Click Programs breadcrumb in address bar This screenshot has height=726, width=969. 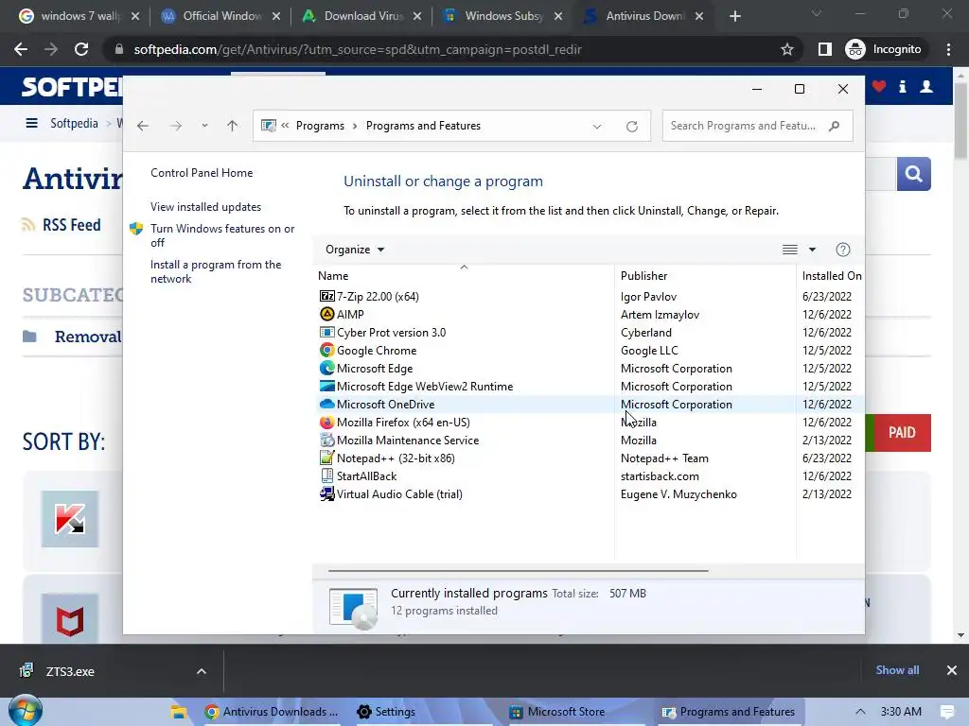point(320,126)
